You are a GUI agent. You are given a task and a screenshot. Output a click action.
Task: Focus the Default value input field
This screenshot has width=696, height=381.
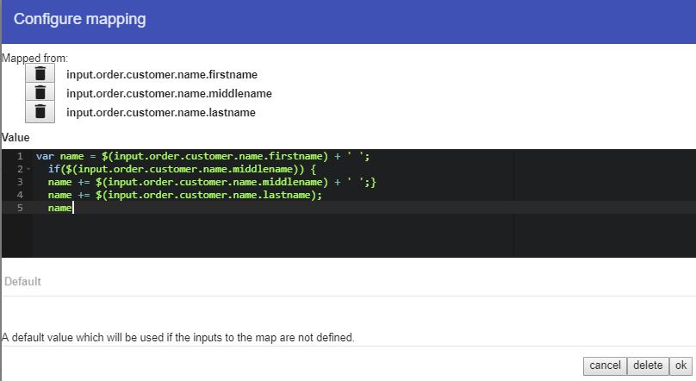point(349,282)
